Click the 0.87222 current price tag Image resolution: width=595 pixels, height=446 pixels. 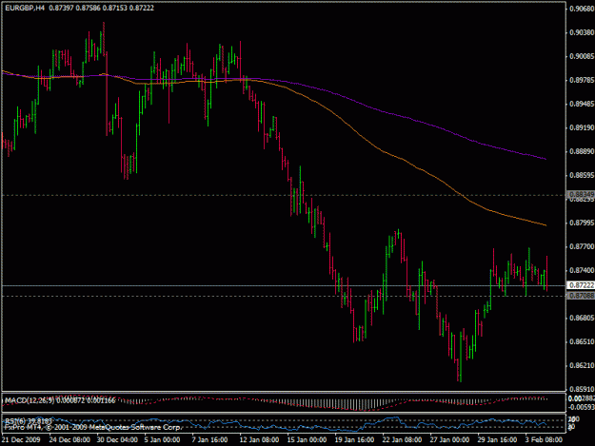[581, 285]
